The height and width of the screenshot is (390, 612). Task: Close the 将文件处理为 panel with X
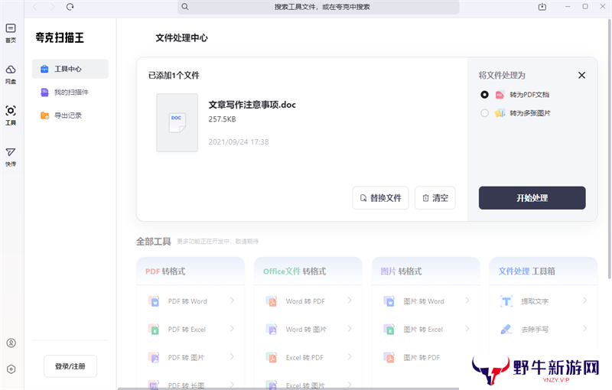click(x=581, y=75)
